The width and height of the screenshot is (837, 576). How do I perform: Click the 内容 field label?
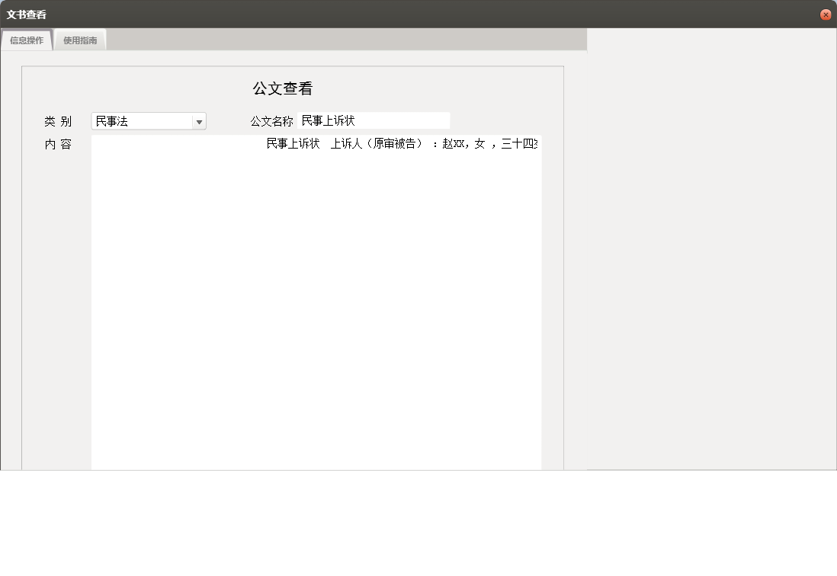point(59,143)
